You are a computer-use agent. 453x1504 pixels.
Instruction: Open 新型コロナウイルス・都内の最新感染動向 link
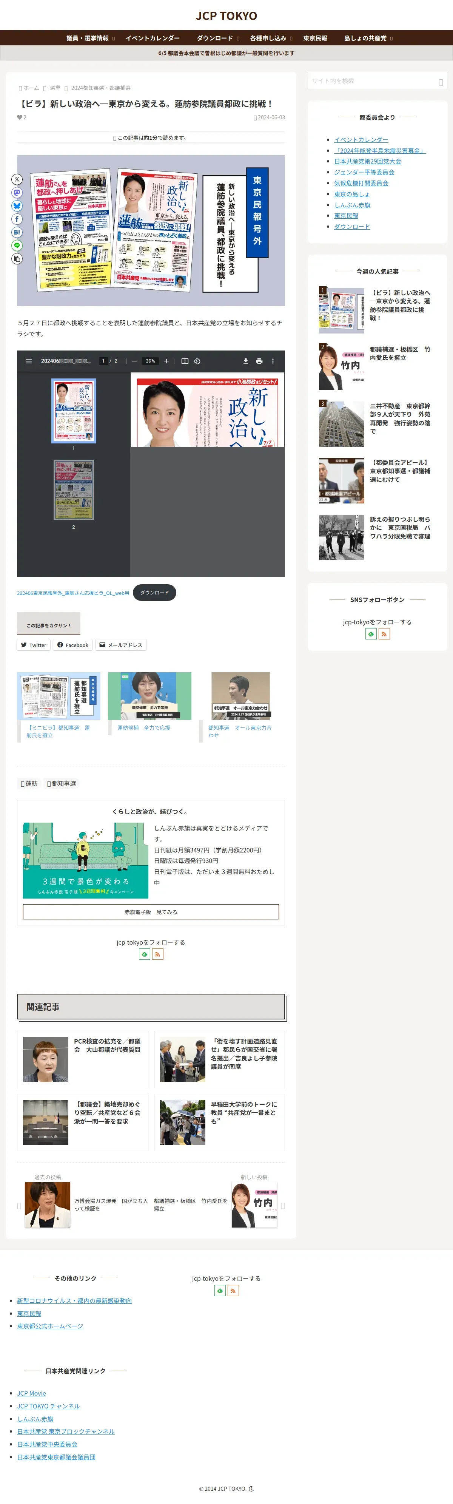point(74,1301)
